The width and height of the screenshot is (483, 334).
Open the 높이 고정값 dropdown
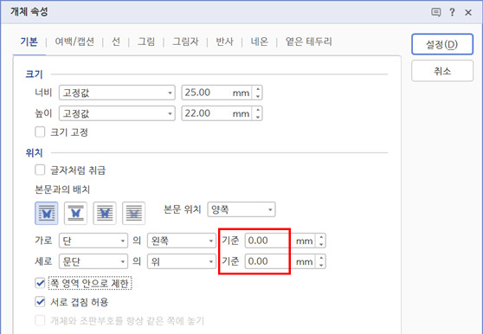(x=117, y=113)
